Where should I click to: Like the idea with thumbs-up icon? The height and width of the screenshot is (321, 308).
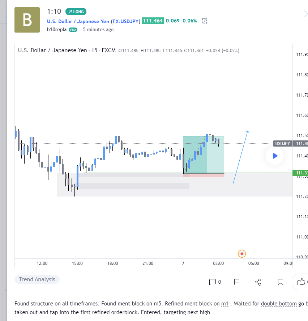[301, 282]
